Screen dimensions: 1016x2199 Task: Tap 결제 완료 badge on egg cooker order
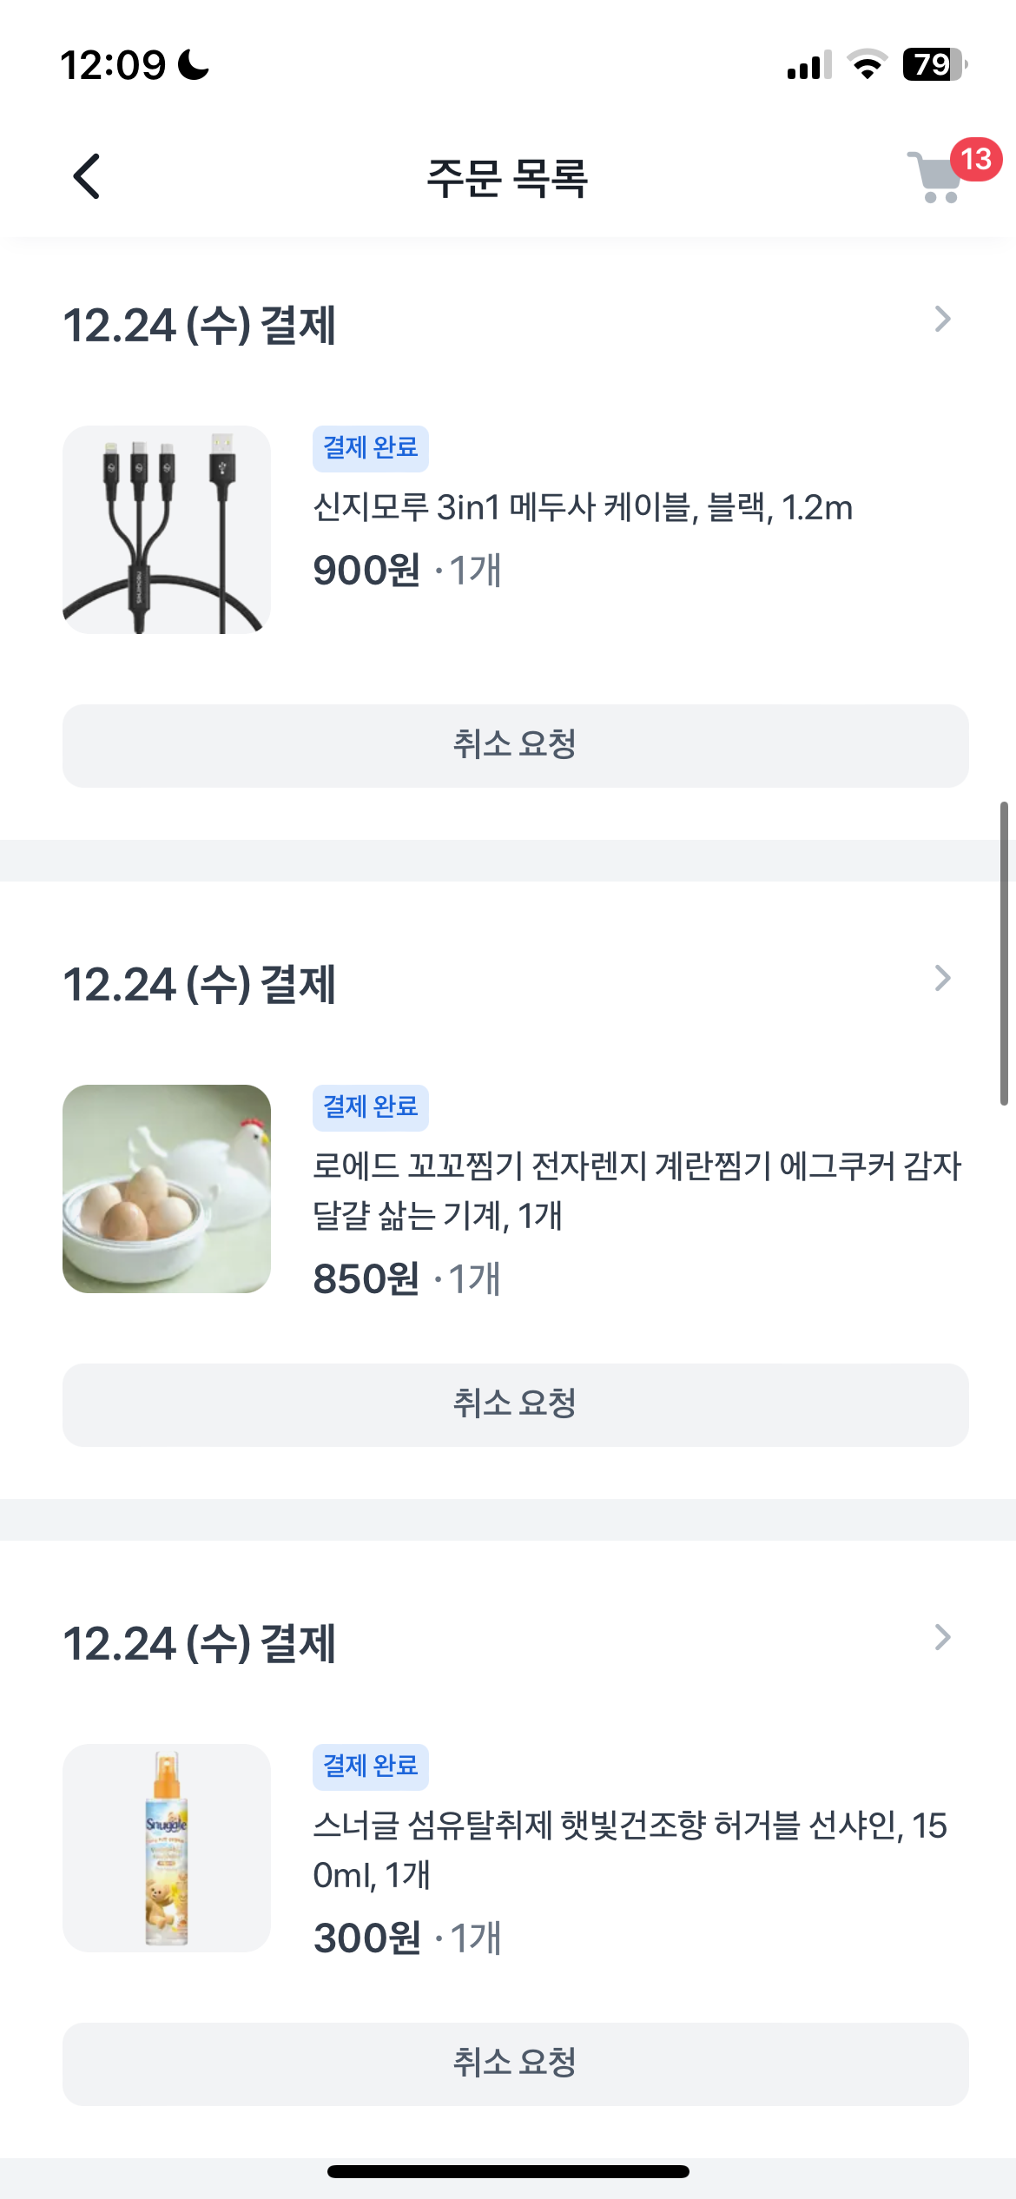(371, 1107)
